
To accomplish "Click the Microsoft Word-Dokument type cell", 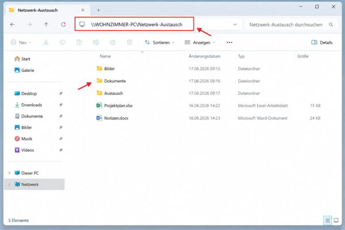I will pos(263,118).
